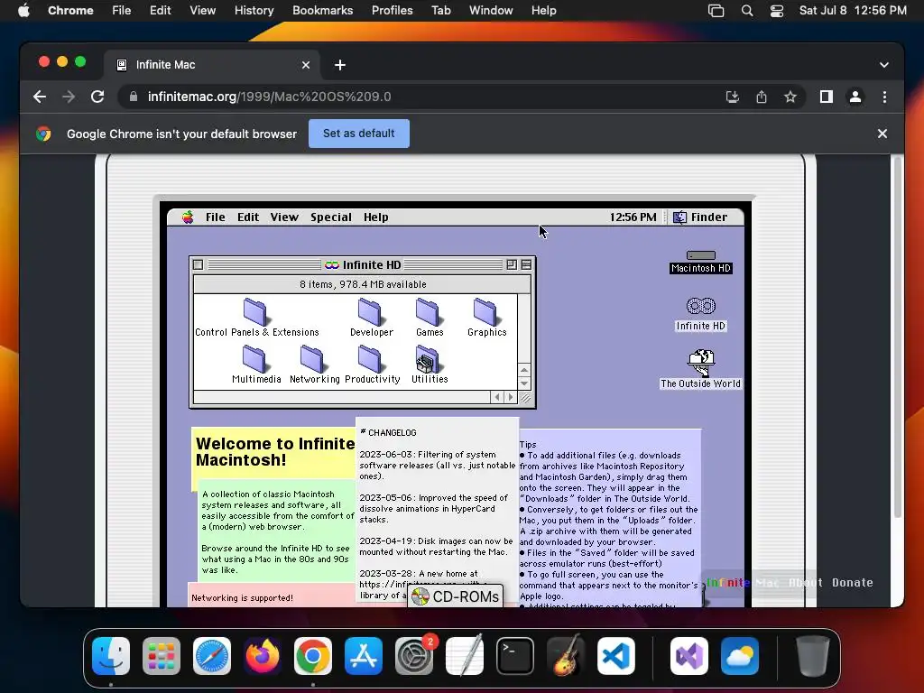The width and height of the screenshot is (924, 693).
Task: Select the Infinite HD desktop drive
Action: (700, 314)
